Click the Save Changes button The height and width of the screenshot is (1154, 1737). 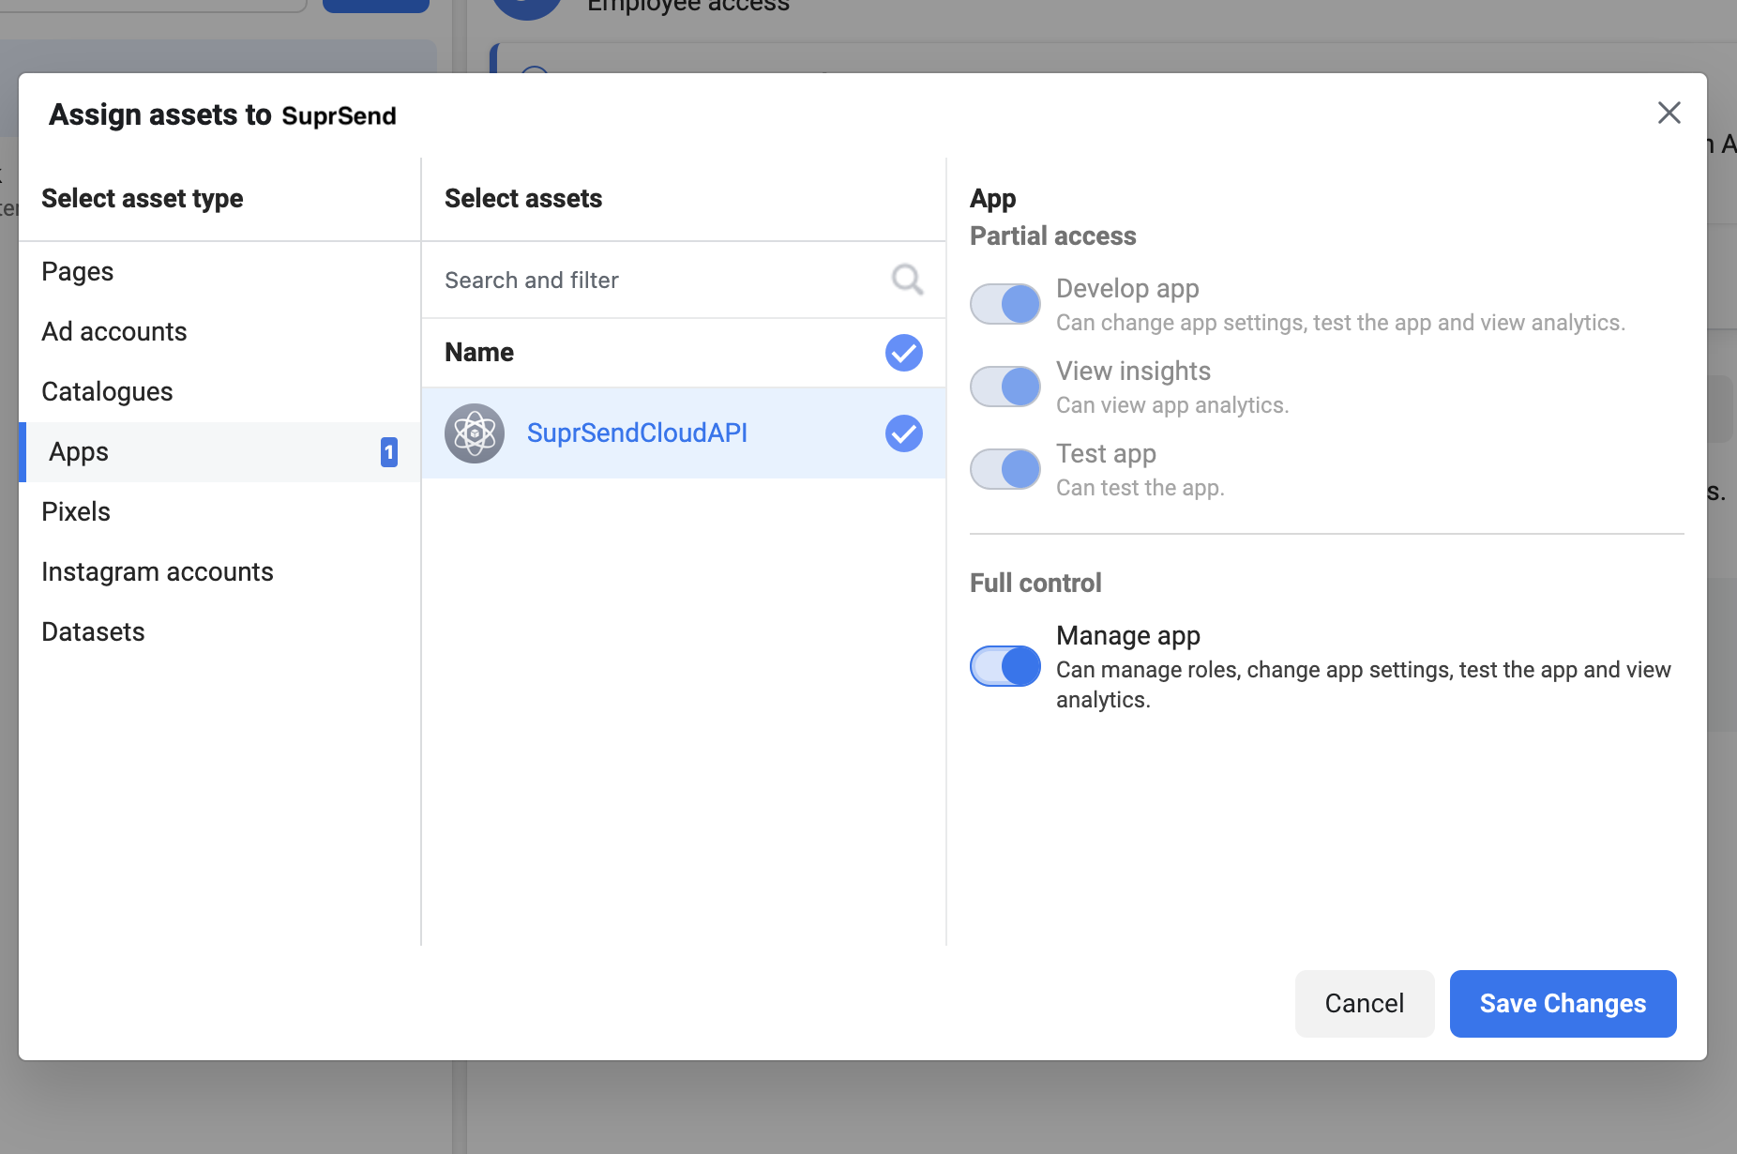(1563, 1004)
